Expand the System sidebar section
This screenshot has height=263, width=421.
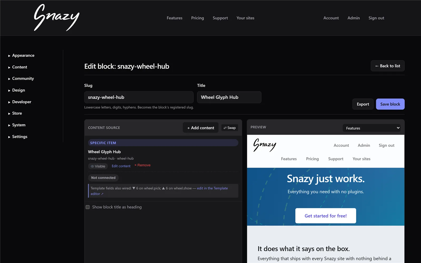pyautogui.click(x=17, y=125)
